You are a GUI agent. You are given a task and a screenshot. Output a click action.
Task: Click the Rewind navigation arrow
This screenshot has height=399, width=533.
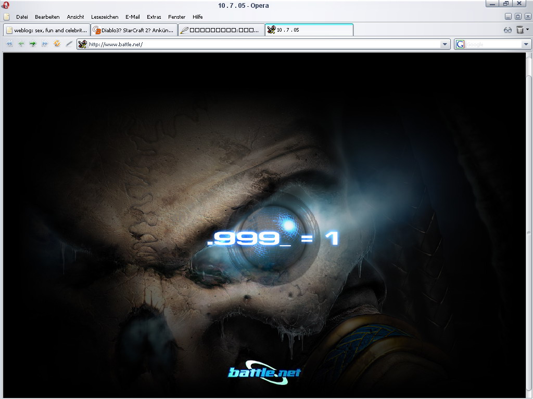pos(9,44)
